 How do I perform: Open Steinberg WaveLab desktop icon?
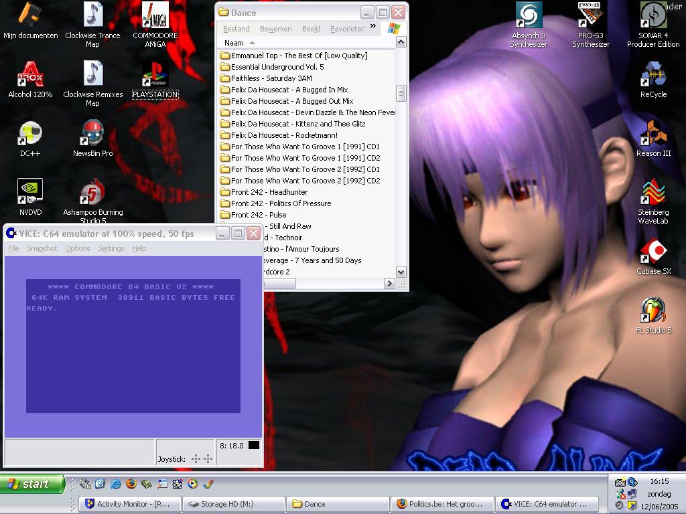tap(653, 193)
